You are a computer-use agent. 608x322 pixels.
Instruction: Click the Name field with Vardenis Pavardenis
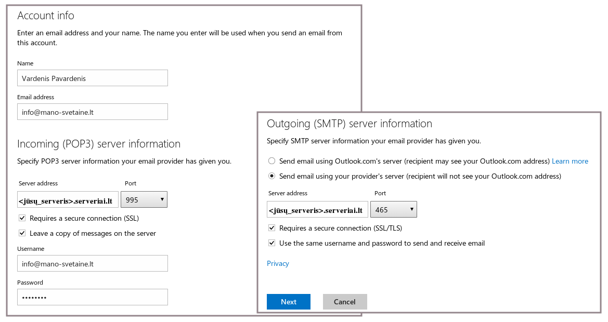pos(92,78)
